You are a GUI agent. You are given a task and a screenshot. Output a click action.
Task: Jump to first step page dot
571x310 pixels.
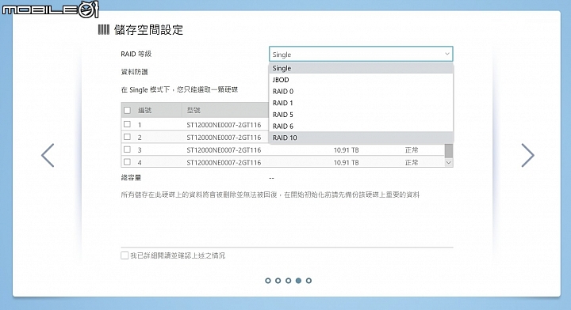[x=268, y=281]
